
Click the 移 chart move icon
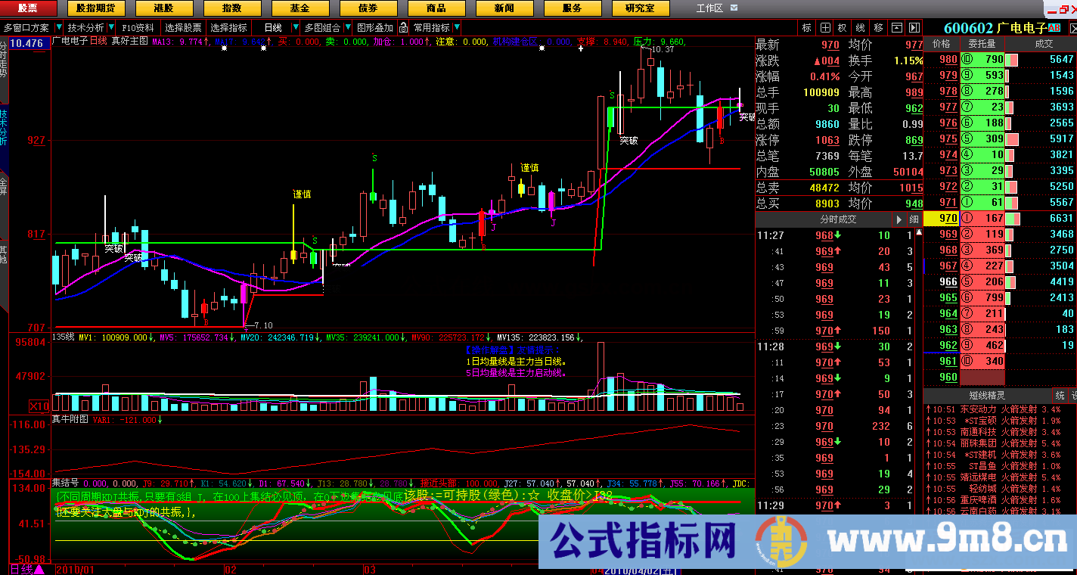click(x=877, y=27)
